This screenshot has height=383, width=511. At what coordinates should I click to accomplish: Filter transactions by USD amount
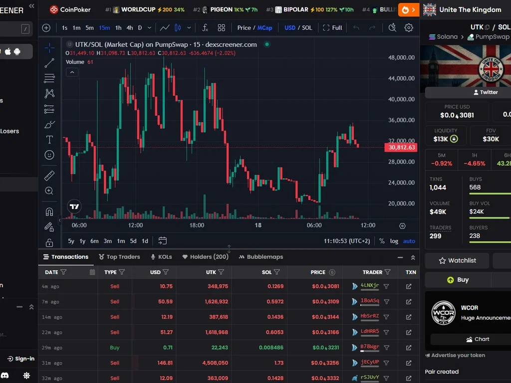pyautogui.click(x=166, y=272)
